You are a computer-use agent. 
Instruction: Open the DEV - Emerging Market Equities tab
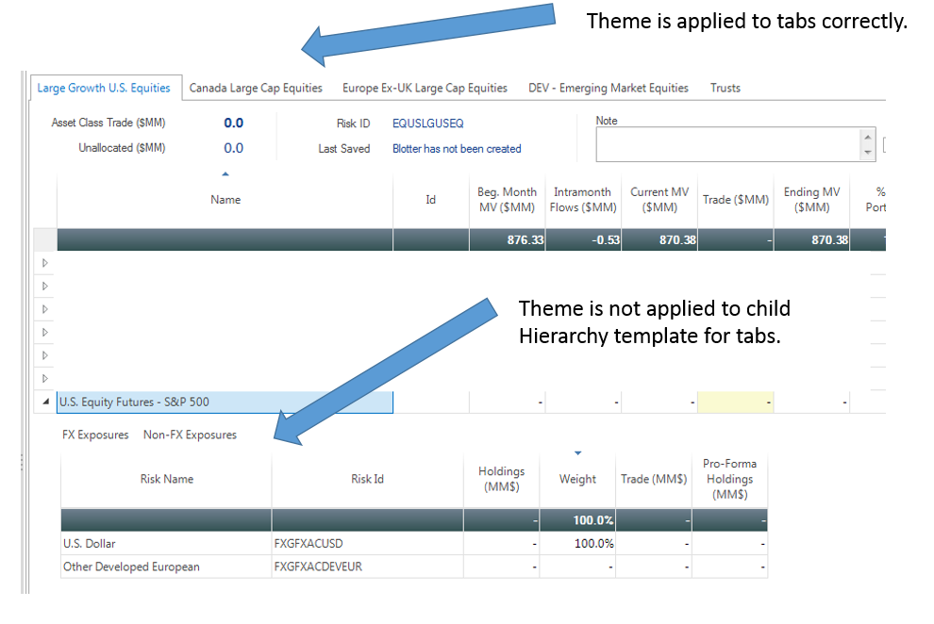[609, 88]
